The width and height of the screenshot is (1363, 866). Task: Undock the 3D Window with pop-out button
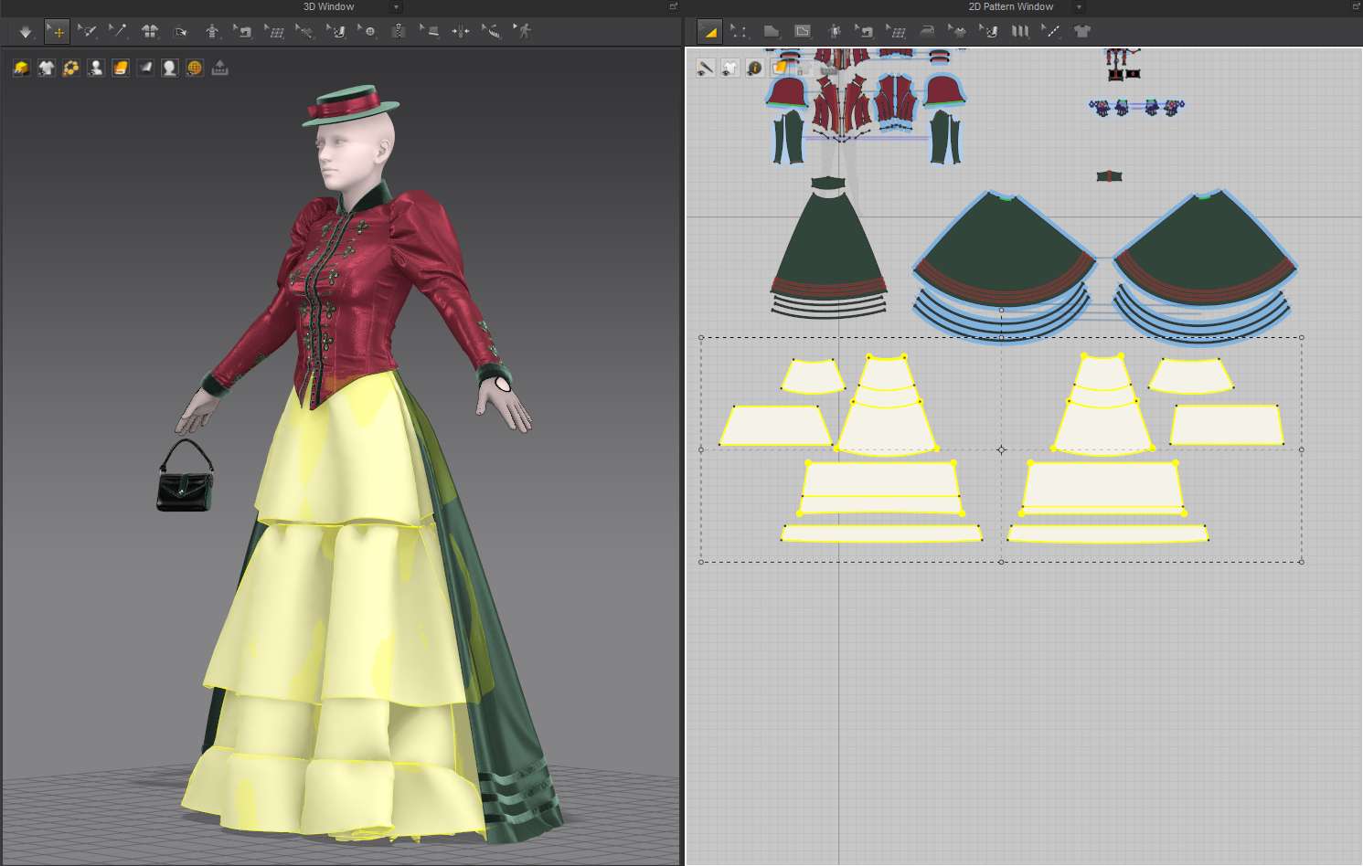pos(674,6)
